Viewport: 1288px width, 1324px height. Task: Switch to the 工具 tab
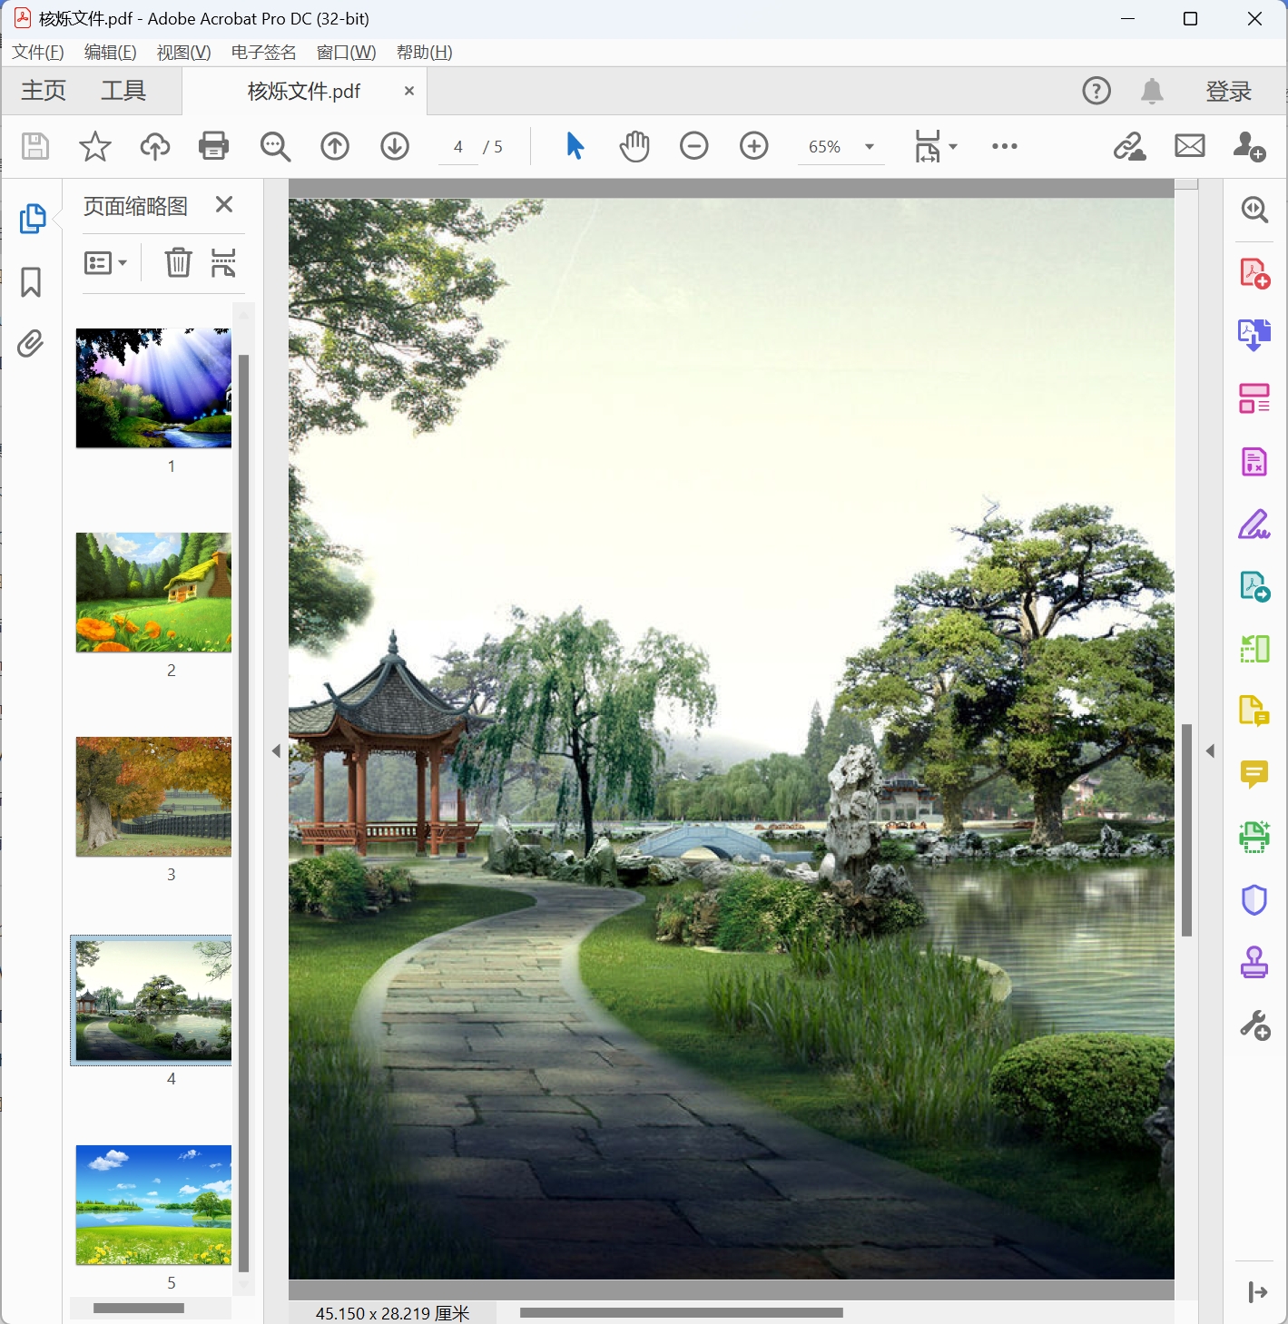click(x=124, y=91)
